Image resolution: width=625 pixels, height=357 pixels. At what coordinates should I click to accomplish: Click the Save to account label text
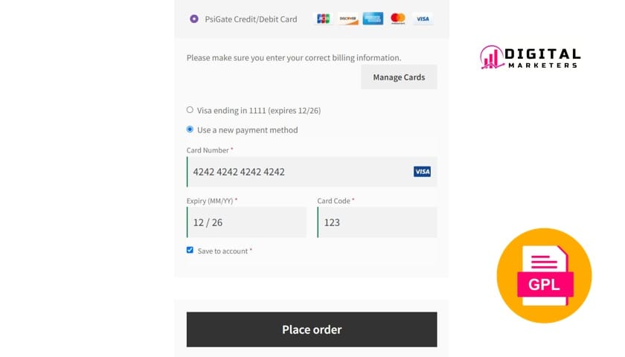point(222,251)
